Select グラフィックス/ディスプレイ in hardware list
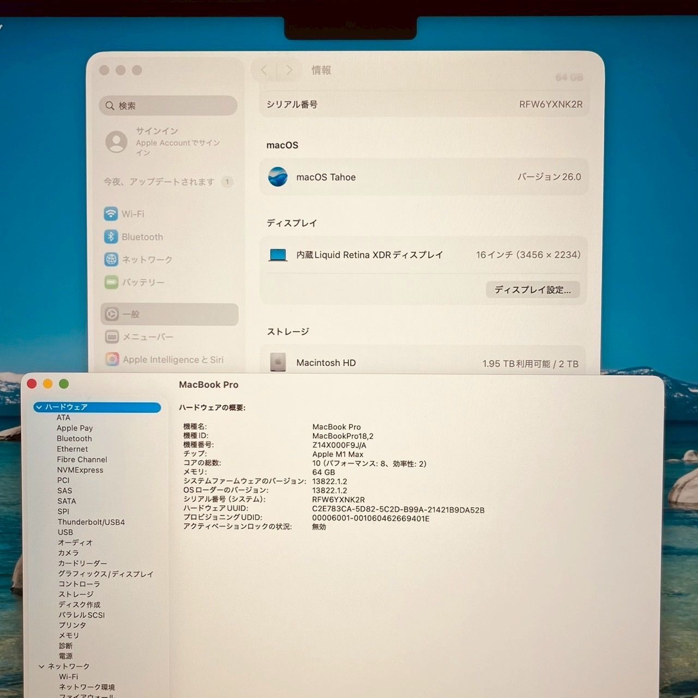Screen dimensions: 698x698 pos(106,574)
